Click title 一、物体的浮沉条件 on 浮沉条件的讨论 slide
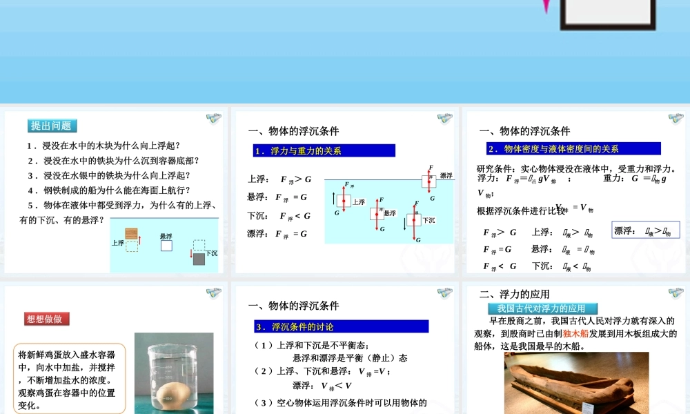 click(293, 306)
